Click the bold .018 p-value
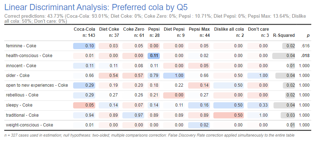Image resolution: width=316 pixels, height=142 pixels. [305, 56]
